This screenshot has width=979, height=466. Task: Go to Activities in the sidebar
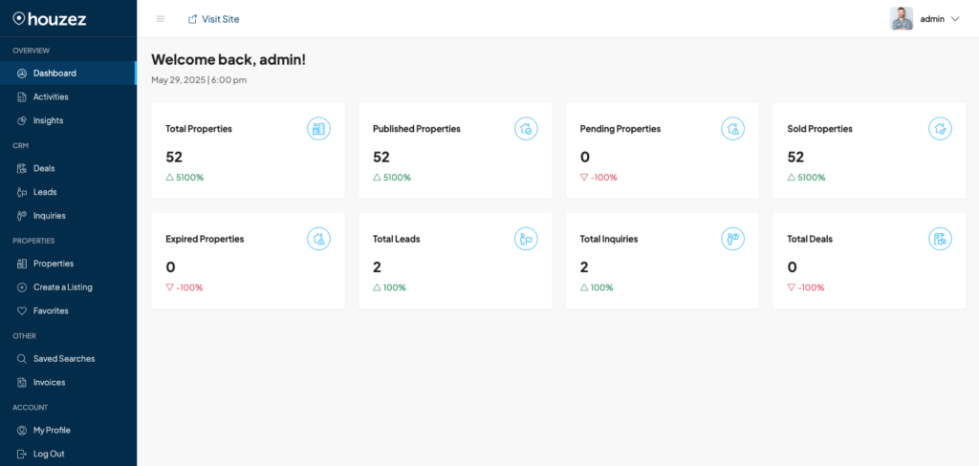(51, 96)
